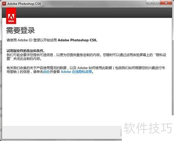This screenshot has height=141, width=174.
Task: Click the Adobe icon in title bar
Action: point(4,4)
